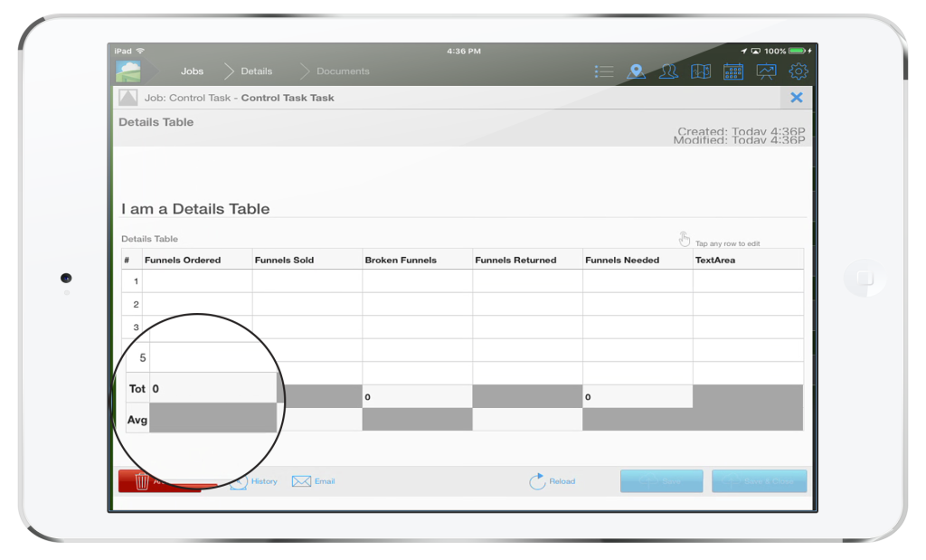This screenshot has width=926, height=560.
Task: Tap row 1 Funnels Ordered cell
Action: (x=197, y=281)
